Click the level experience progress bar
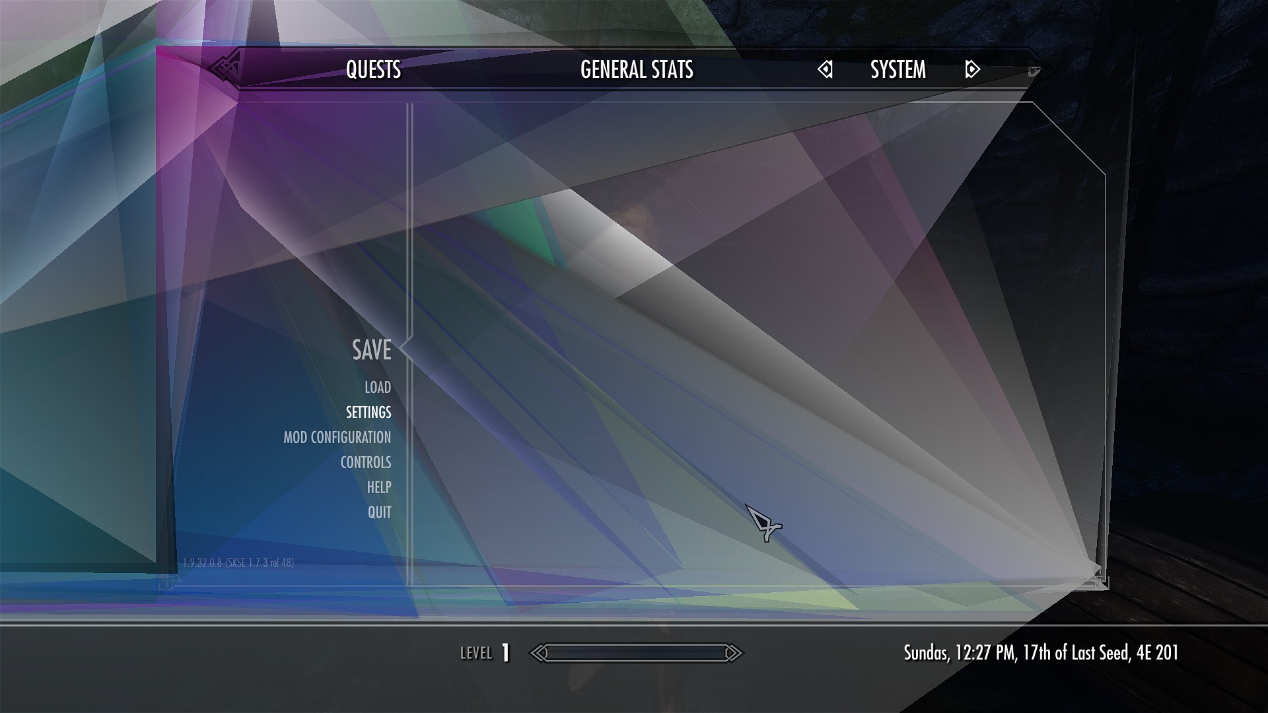Image resolution: width=1268 pixels, height=713 pixels. [x=637, y=653]
